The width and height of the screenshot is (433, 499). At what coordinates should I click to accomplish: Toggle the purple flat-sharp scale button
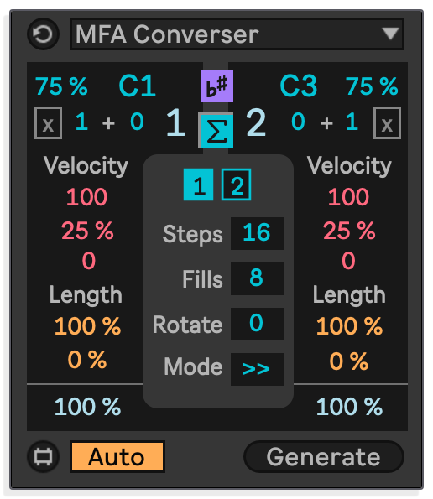pyautogui.click(x=216, y=86)
